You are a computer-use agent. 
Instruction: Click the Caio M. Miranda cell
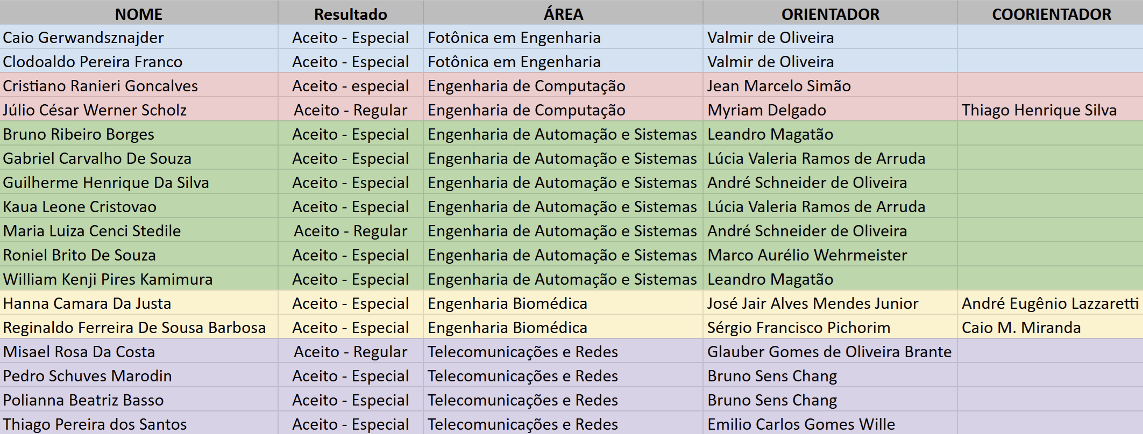(1021, 328)
